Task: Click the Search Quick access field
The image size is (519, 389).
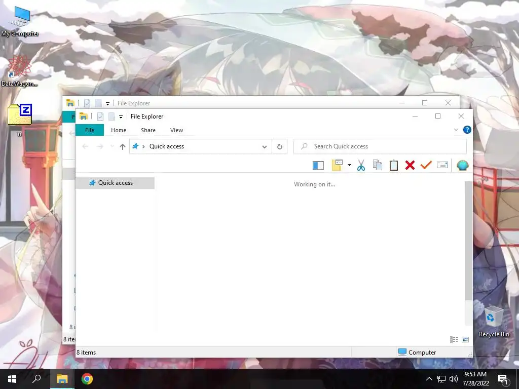Action: pos(380,146)
